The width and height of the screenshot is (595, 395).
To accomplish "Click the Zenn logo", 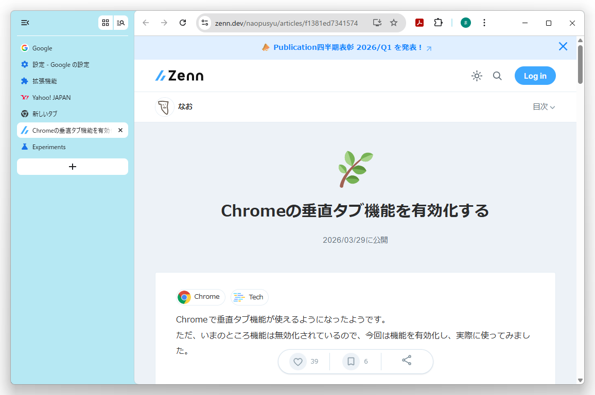I will [x=179, y=75].
